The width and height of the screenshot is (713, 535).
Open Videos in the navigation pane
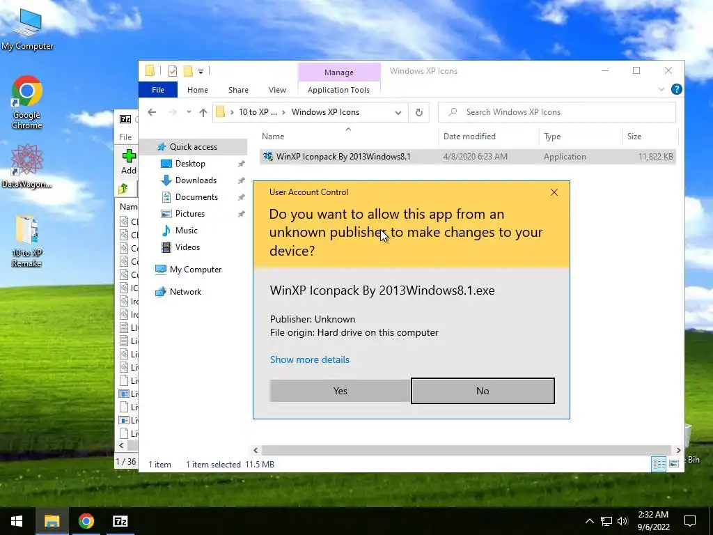(x=187, y=247)
